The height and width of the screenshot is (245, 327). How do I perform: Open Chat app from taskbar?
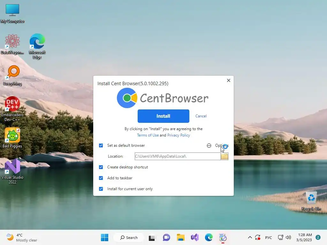166,237
